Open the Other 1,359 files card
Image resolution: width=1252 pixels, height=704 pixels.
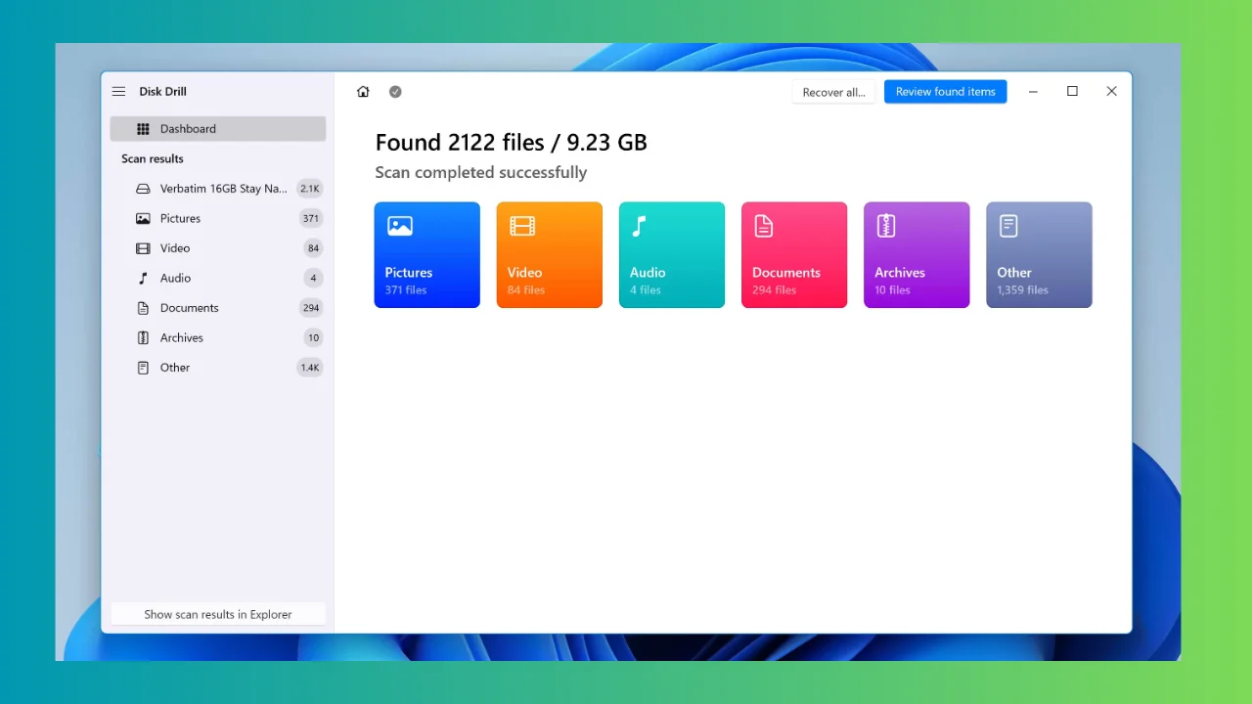point(1039,255)
